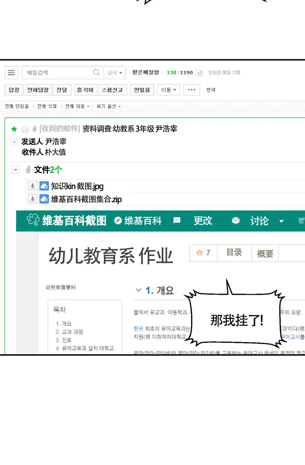Click the 답장 reply button

tap(14, 90)
